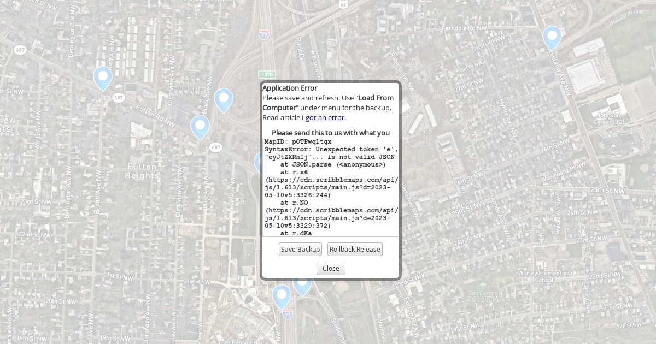
Task: Close the Application Error dialog
Action: (x=331, y=268)
